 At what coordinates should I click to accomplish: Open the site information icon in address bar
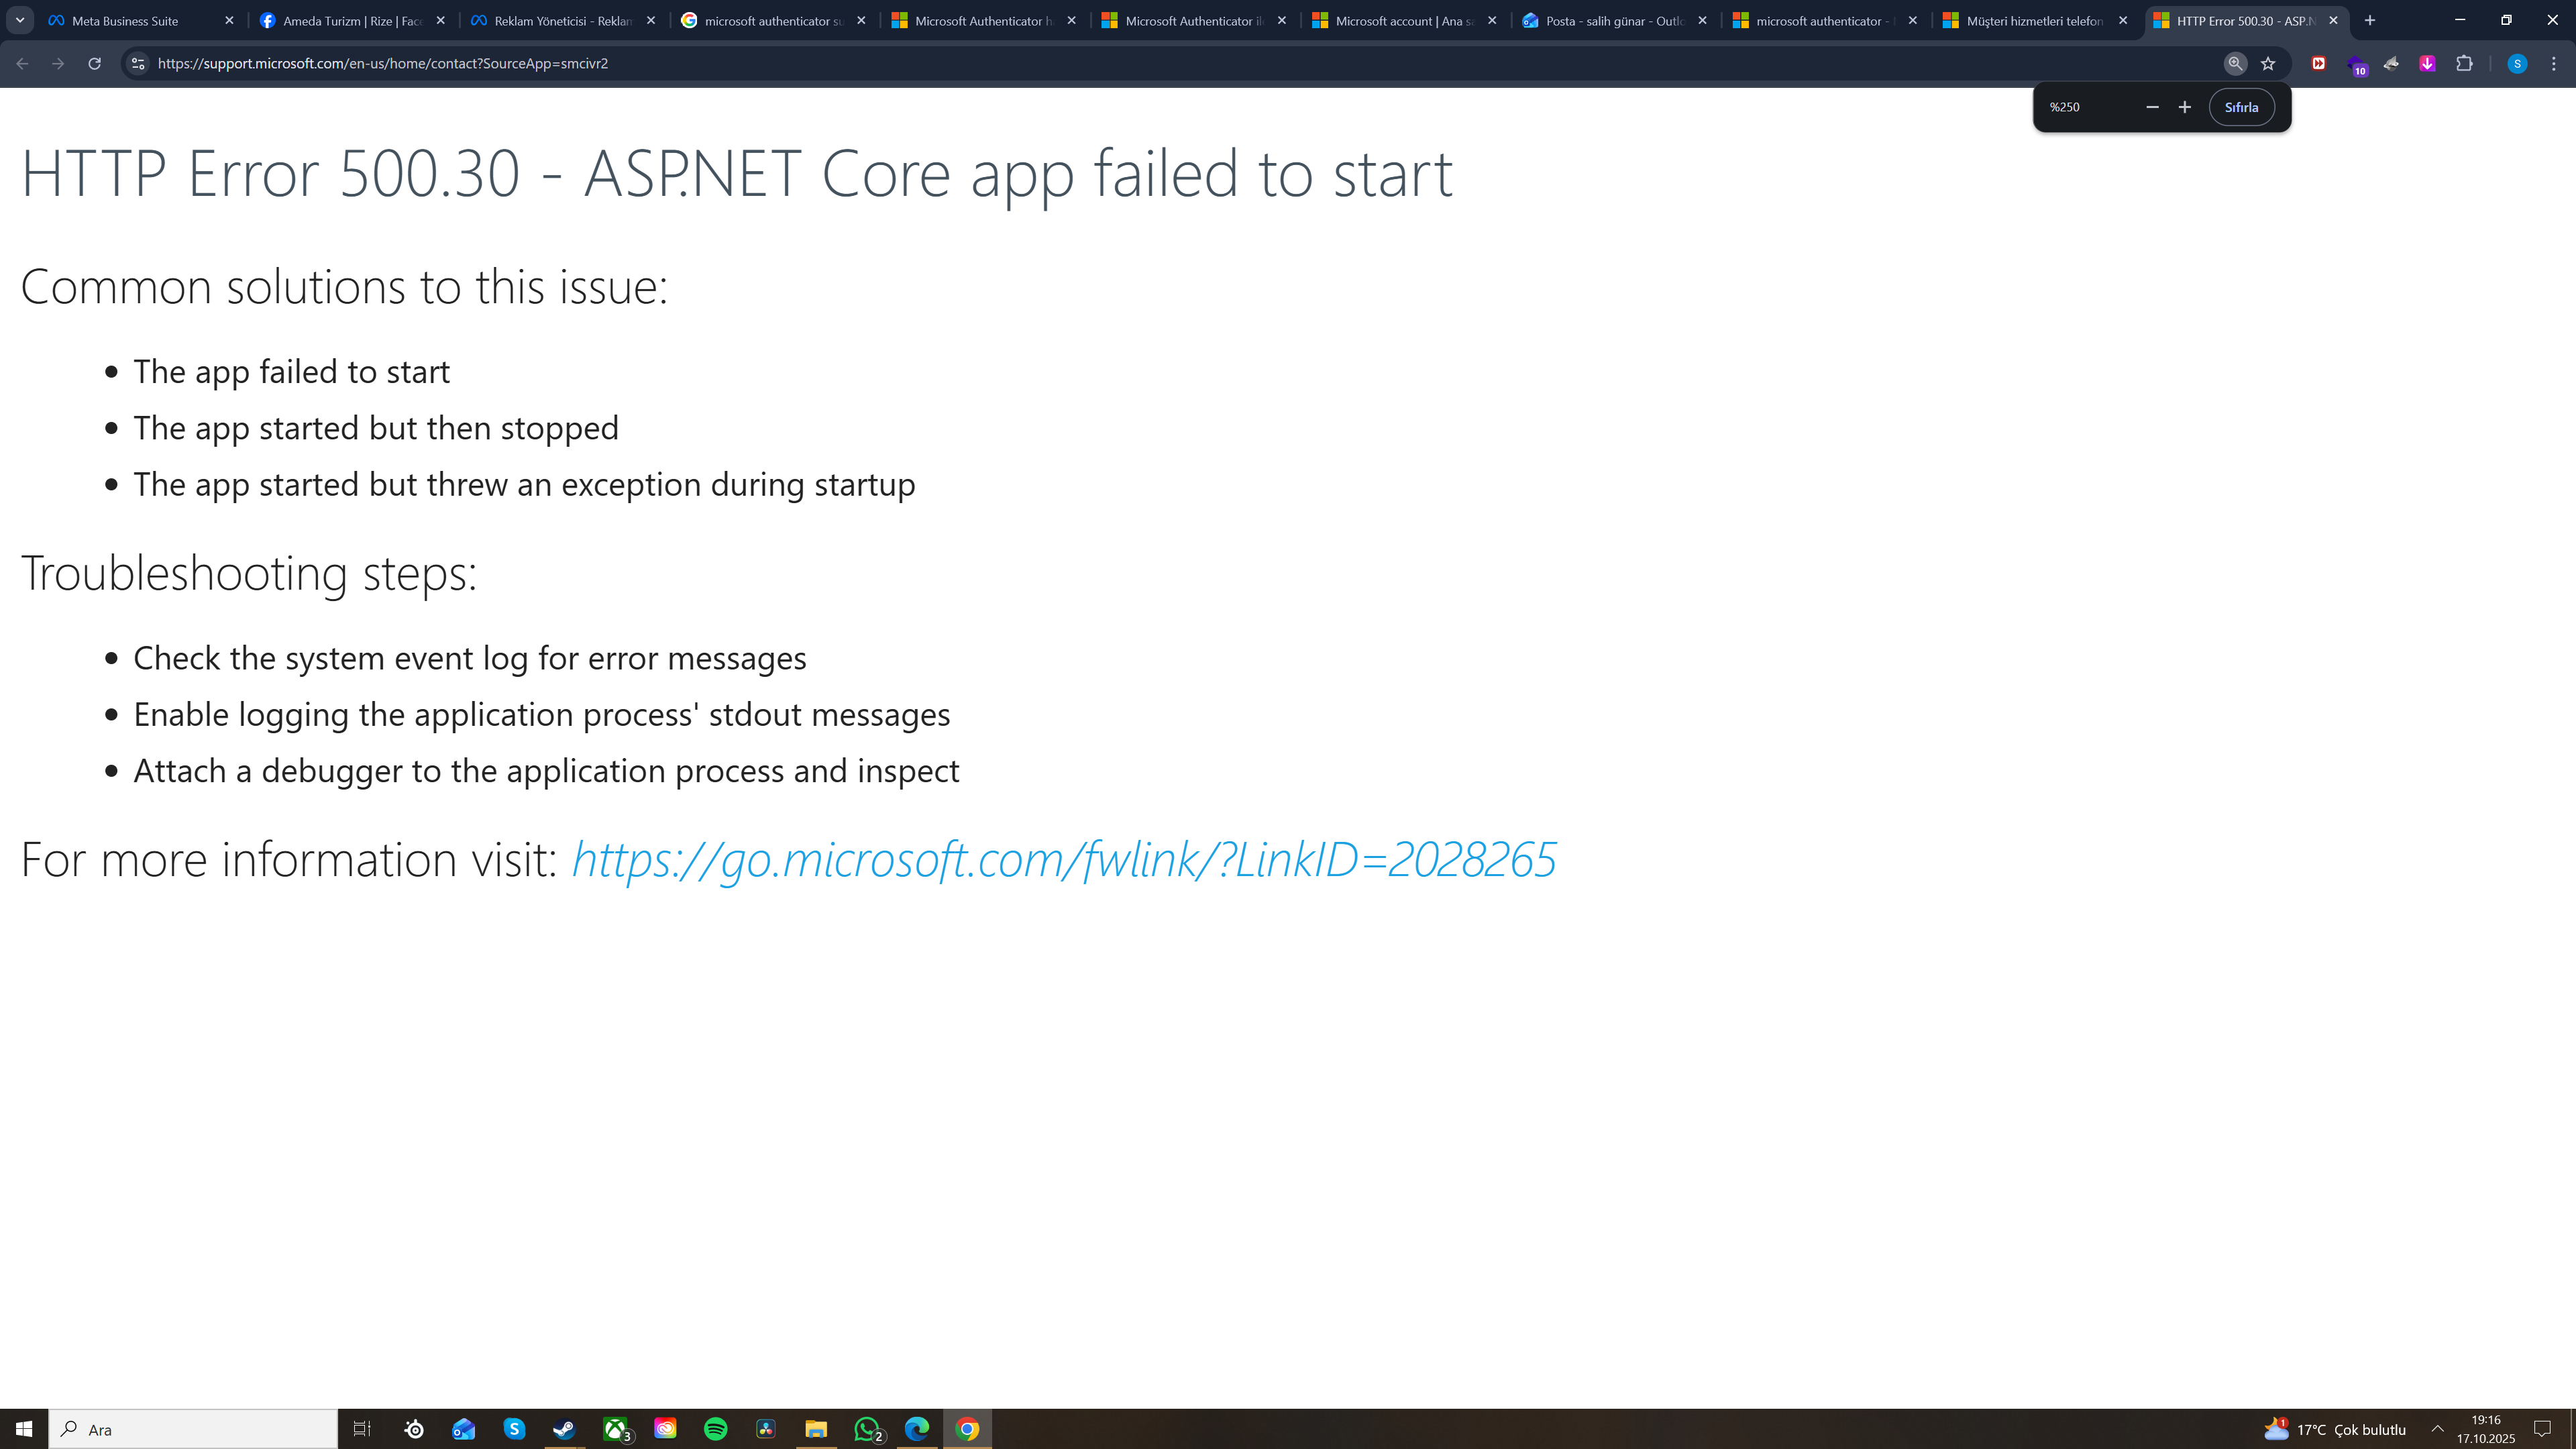(x=138, y=63)
